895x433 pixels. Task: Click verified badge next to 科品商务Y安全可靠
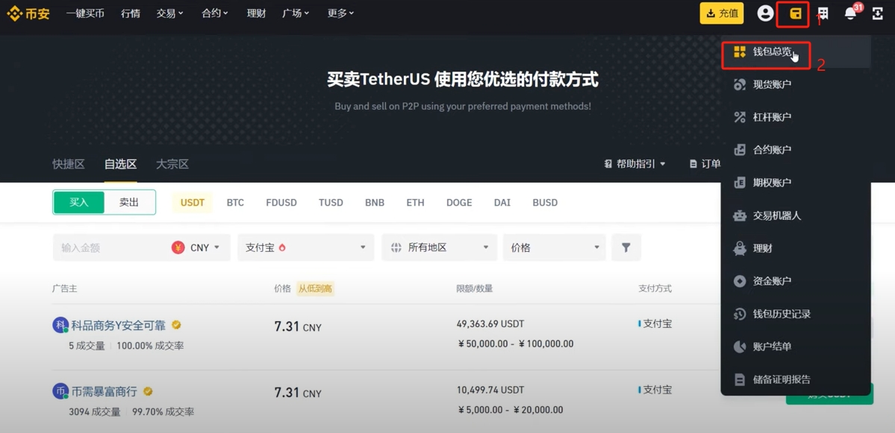(176, 326)
